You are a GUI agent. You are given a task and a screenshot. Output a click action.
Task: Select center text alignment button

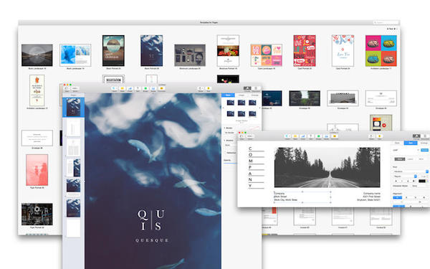[406, 197]
